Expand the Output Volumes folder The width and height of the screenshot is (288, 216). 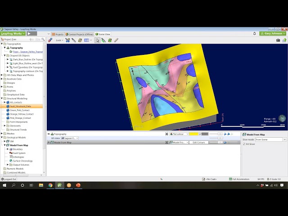pos(8,165)
